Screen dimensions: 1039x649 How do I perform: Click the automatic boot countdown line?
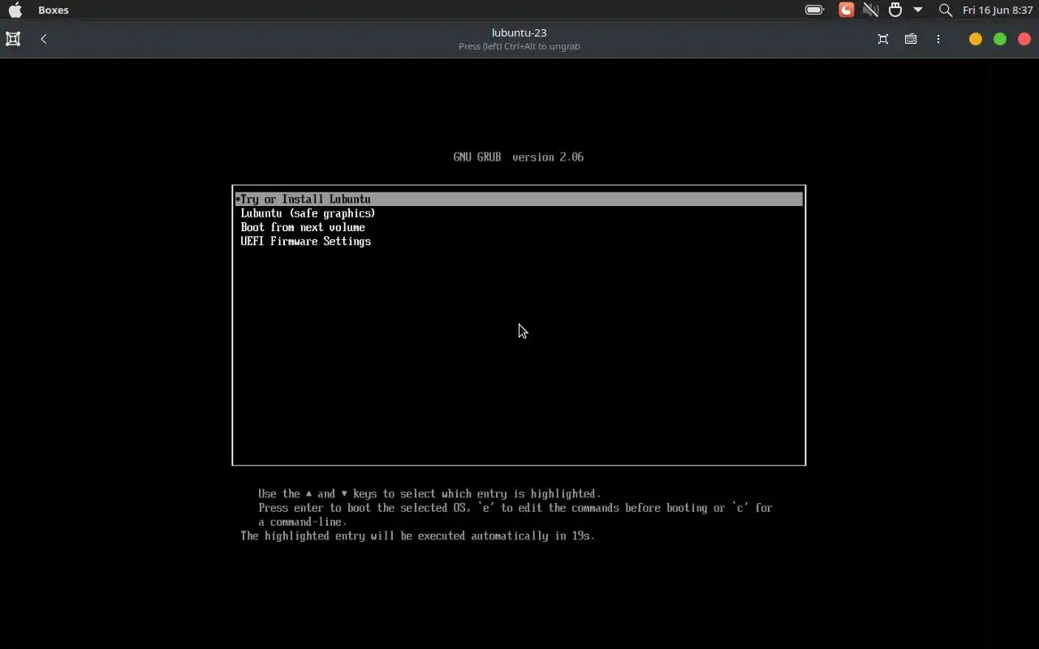point(418,536)
